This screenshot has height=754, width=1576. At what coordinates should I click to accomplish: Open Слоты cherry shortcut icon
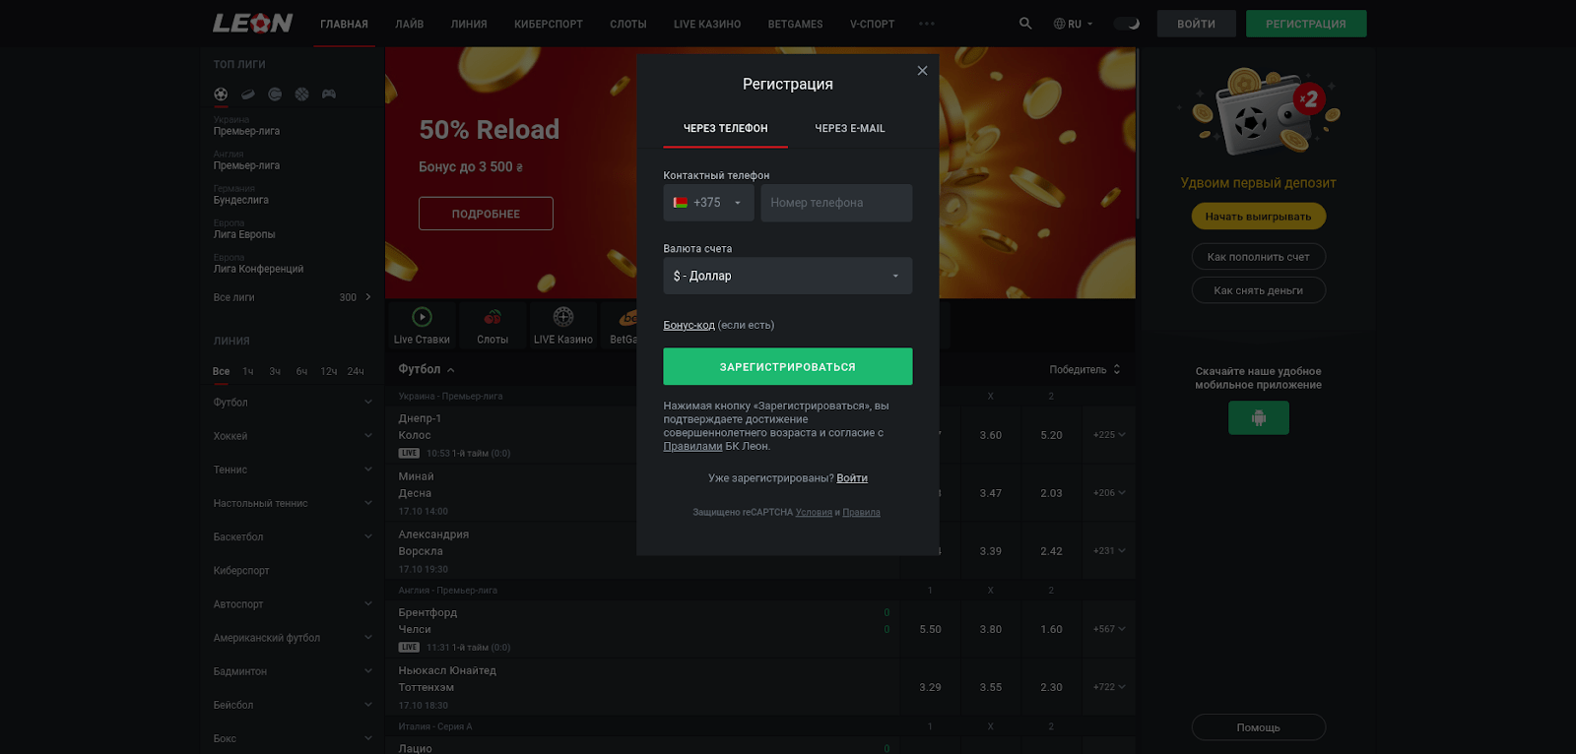pyautogui.click(x=492, y=325)
